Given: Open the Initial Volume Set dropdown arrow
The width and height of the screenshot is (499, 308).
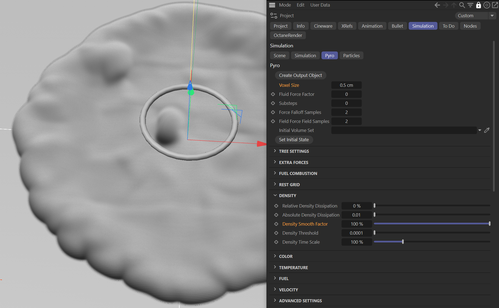Looking at the screenshot, I should pos(480,130).
